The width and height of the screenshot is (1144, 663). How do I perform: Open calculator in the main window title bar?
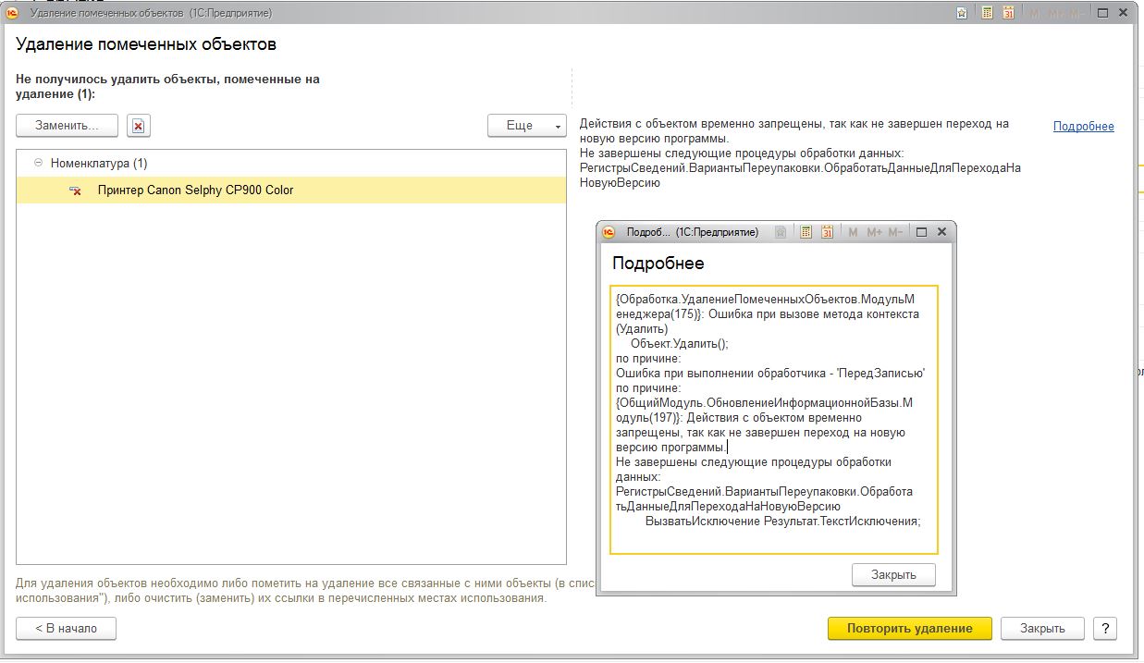pos(987,13)
